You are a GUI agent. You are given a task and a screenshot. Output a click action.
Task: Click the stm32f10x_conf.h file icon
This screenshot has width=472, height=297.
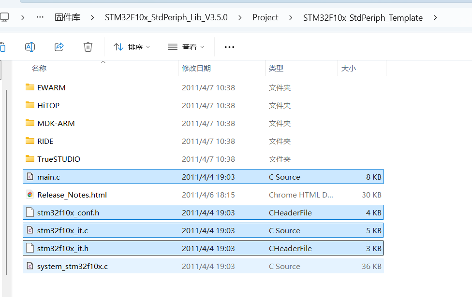tap(30, 212)
